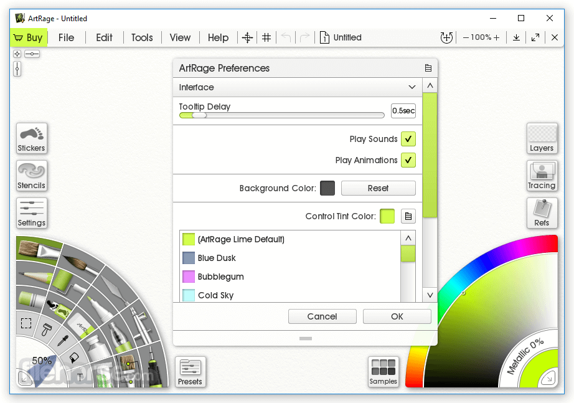Click Cancel in Preferences

point(322,316)
